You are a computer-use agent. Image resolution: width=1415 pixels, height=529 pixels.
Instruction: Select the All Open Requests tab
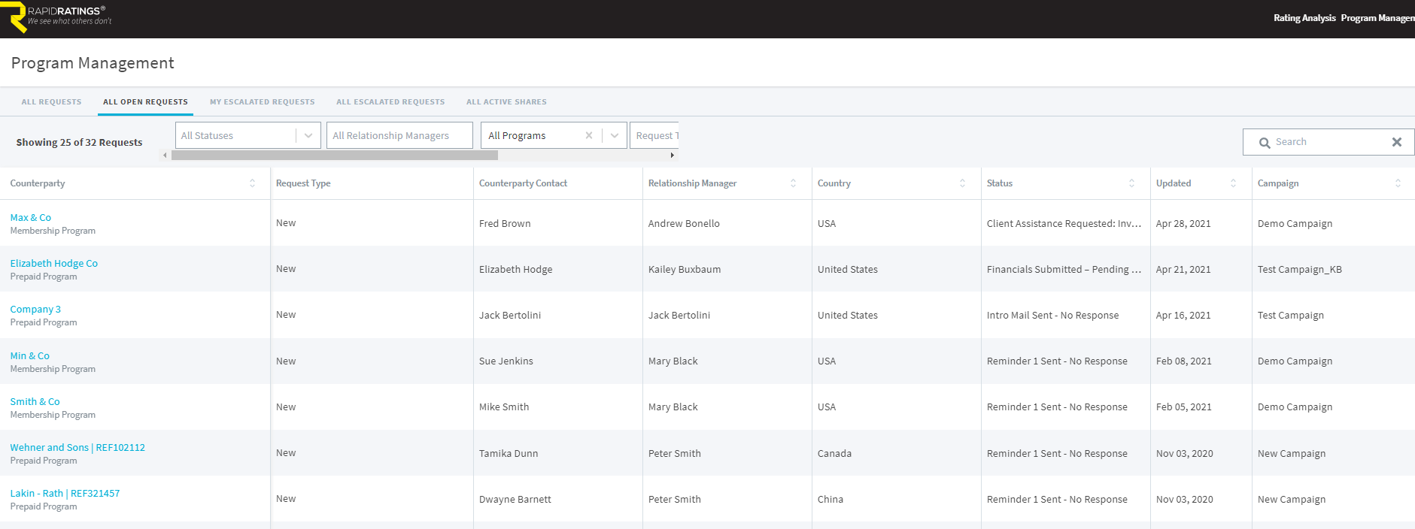(145, 102)
